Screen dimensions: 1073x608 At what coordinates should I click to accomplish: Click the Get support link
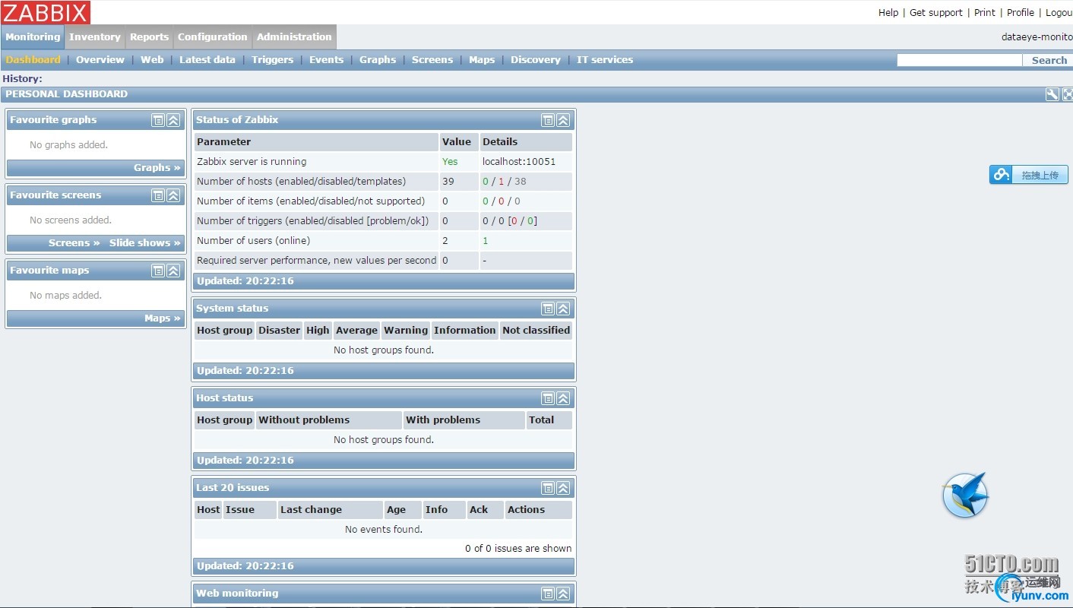pyautogui.click(x=936, y=13)
